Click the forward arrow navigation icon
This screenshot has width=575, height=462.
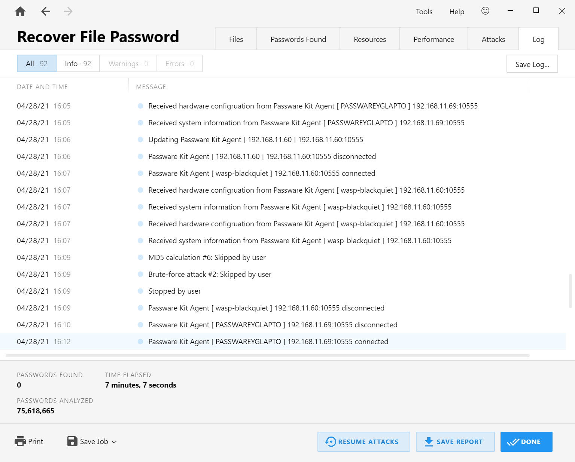coord(68,11)
